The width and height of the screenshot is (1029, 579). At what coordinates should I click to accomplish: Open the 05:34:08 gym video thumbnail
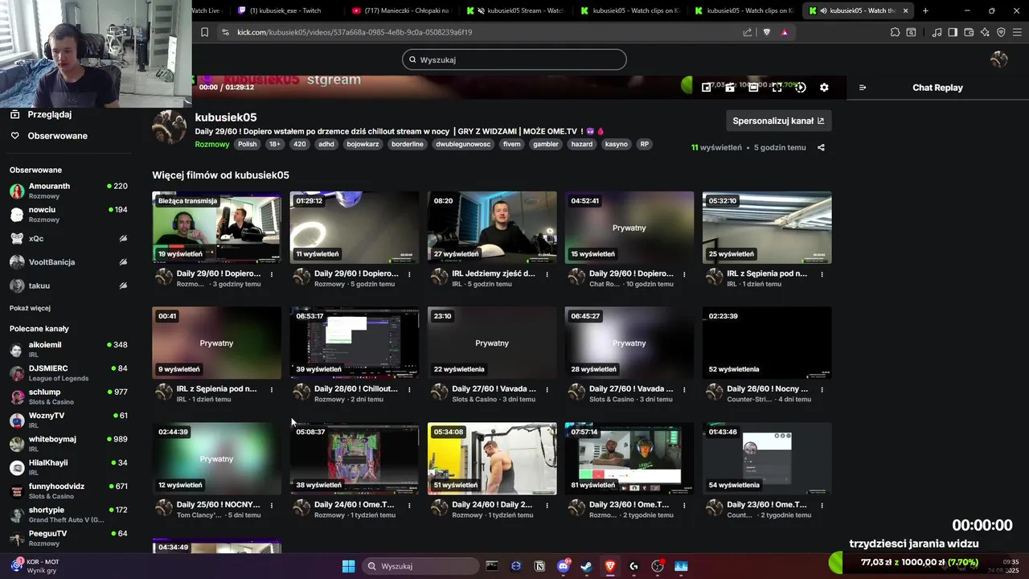click(492, 458)
